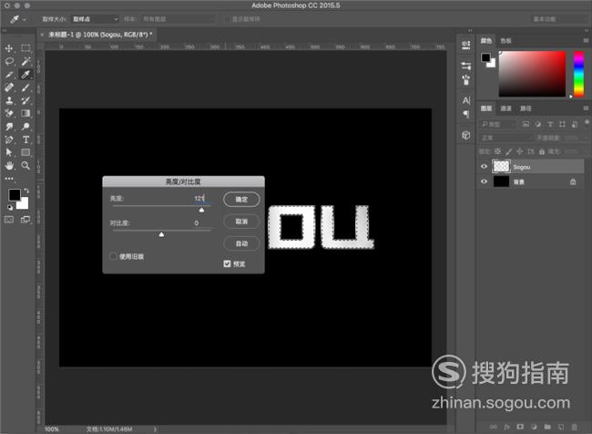The height and width of the screenshot is (434, 592).
Task: Switch to the Paths tab
Action: [526, 108]
